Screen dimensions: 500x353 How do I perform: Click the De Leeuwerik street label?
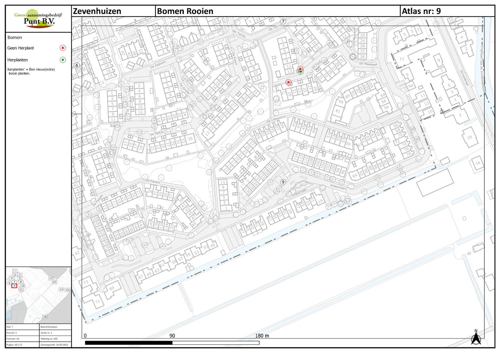pos(276,119)
